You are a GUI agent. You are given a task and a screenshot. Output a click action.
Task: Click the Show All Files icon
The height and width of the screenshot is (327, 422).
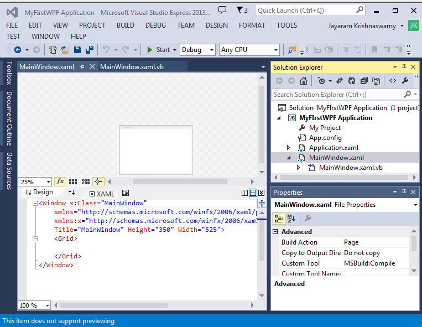[x=376, y=81]
